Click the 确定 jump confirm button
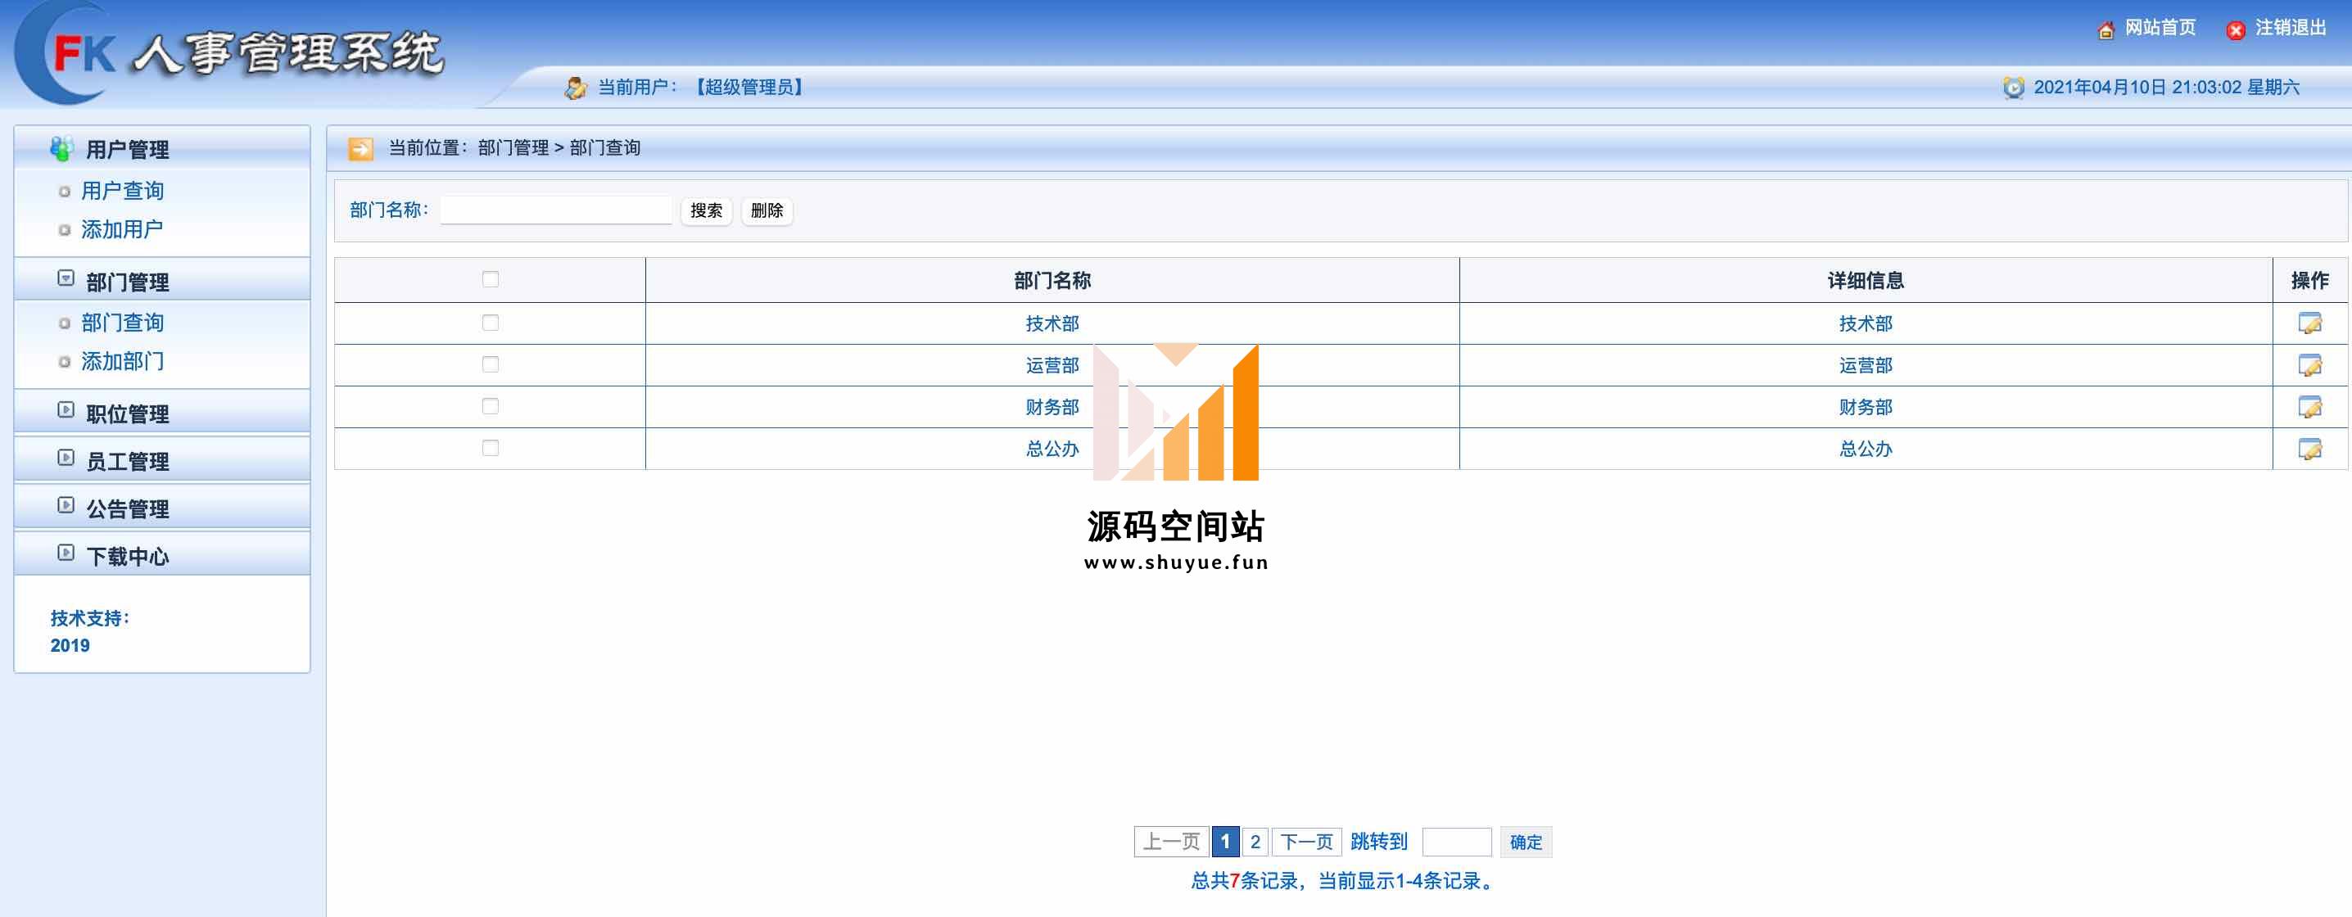Image resolution: width=2352 pixels, height=917 pixels. pos(1526,842)
